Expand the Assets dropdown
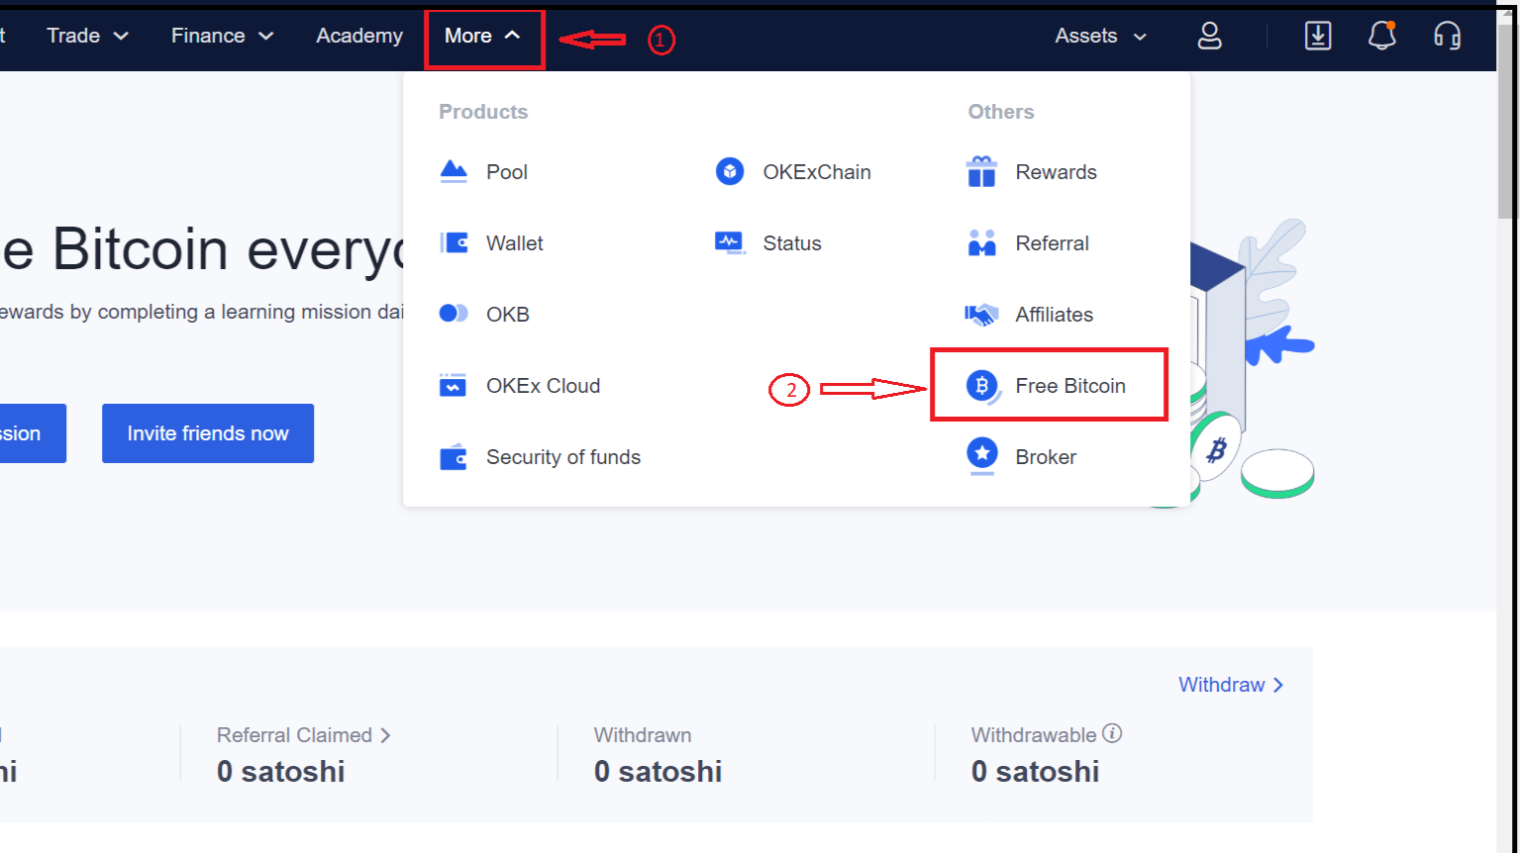 tap(1098, 35)
